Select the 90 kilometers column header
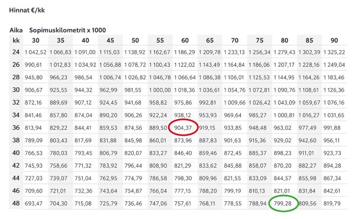This screenshot has height=219, width=355. pyautogui.click(x=334, y=40)
